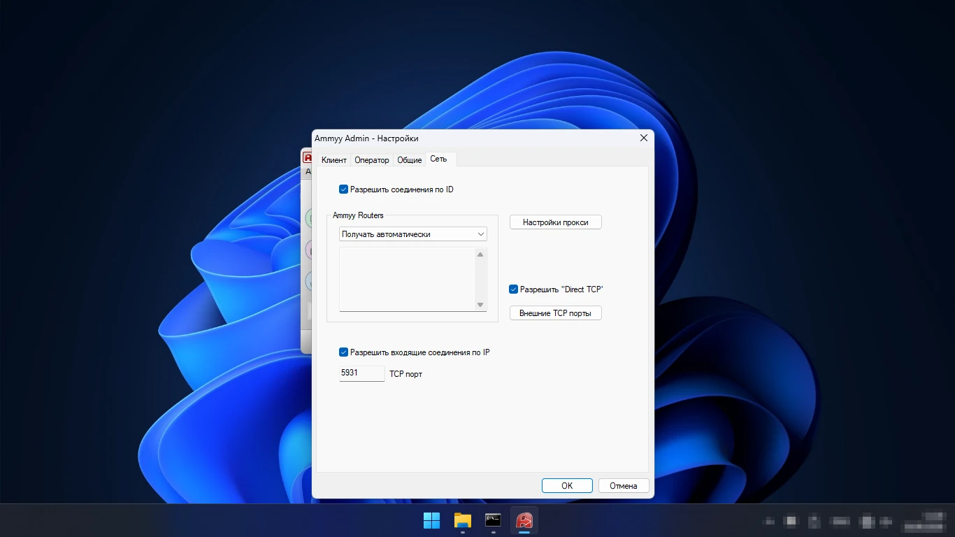
Task: Click the Ammyy Admin taskbar icon
Action: pyautogui.click(x=524, y=520)
